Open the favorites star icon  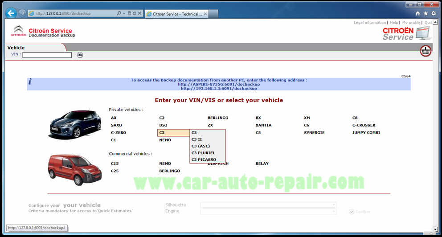[426, 13]
